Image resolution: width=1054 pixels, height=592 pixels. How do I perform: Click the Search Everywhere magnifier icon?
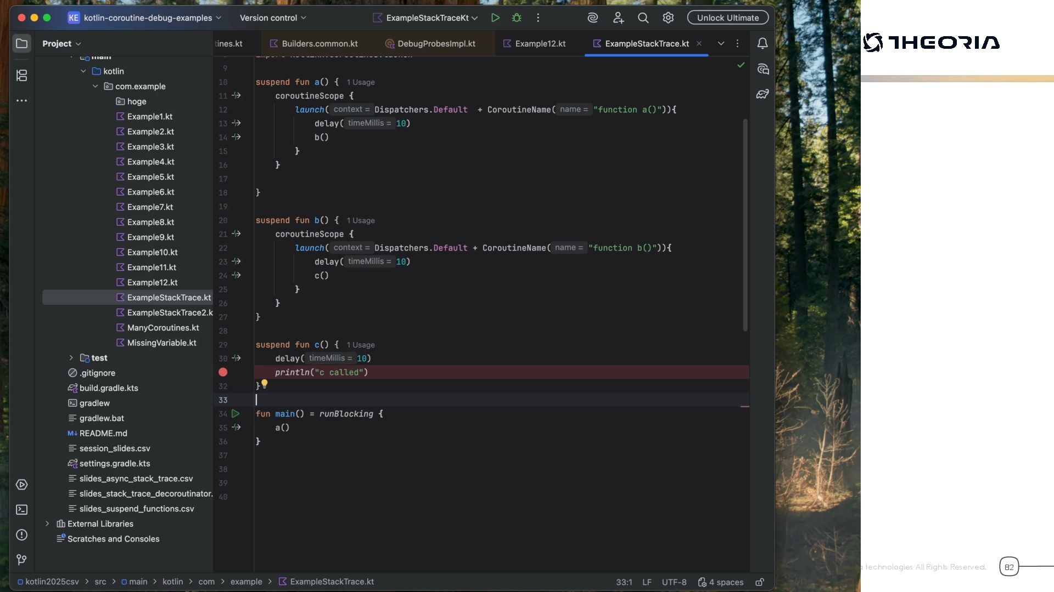[x=643, y=18]
